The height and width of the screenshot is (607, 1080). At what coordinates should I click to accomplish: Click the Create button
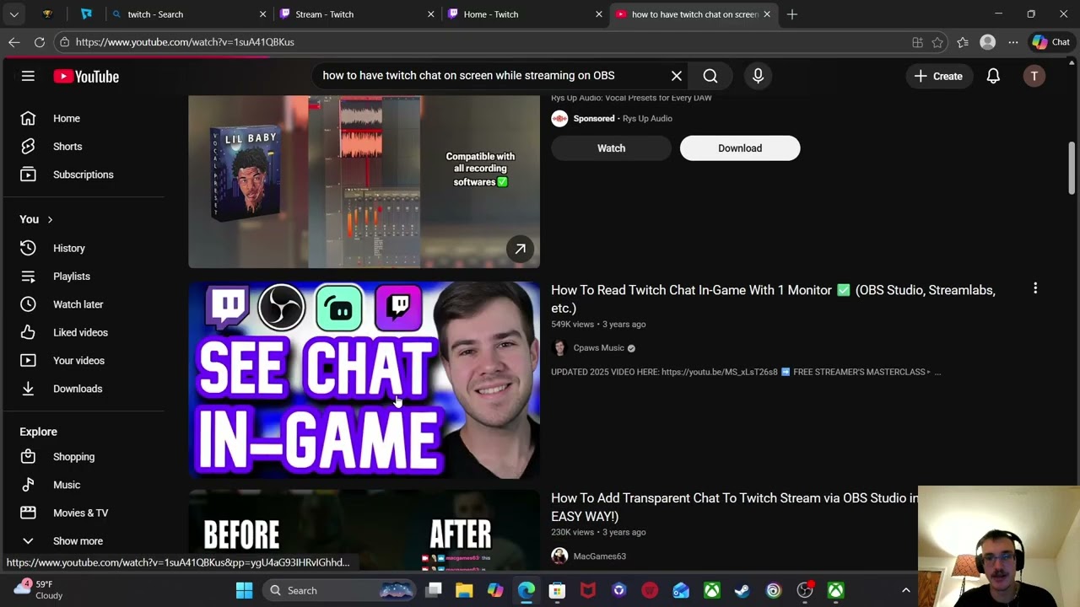[x=937, y=76]
